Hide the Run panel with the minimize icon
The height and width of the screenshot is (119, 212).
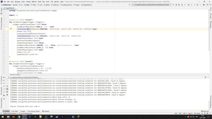(x=208, y=77)
